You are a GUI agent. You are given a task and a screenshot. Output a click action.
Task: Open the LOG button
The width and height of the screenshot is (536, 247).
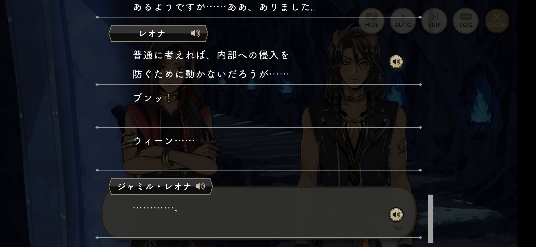[466, 21]
